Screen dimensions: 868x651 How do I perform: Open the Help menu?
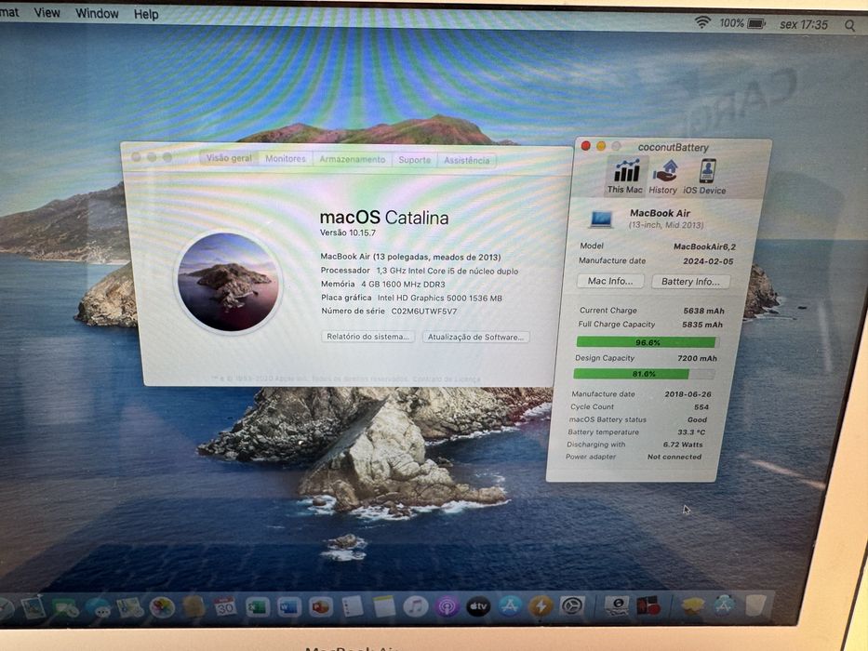click(x=146, y=14)
